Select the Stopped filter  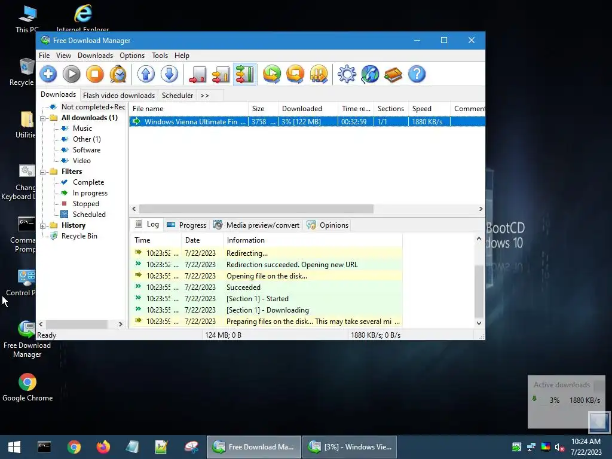point(86,204)
